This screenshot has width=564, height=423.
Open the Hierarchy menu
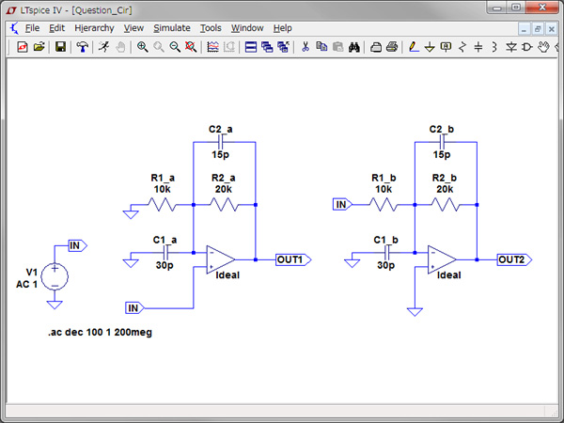coord(94,28)
